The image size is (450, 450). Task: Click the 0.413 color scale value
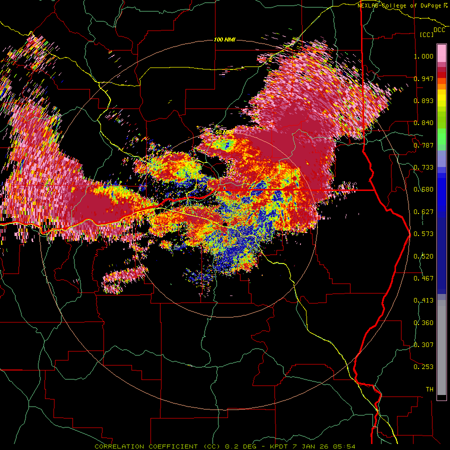tap(423, 300)
